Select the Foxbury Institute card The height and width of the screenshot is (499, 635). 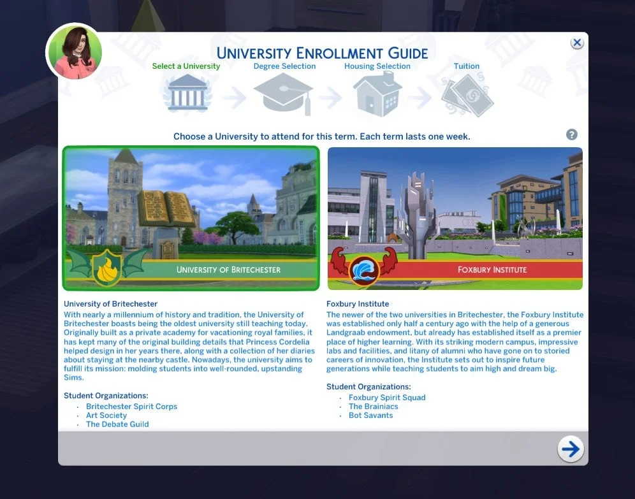455,219
